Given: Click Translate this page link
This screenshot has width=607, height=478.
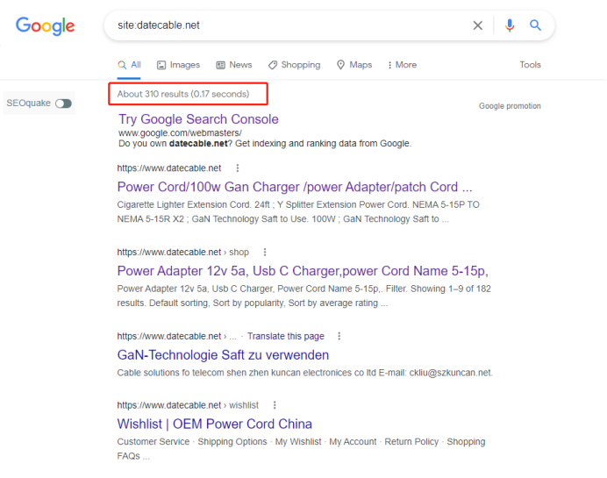Looking at the screenshot, I should [x=286, y=336].
